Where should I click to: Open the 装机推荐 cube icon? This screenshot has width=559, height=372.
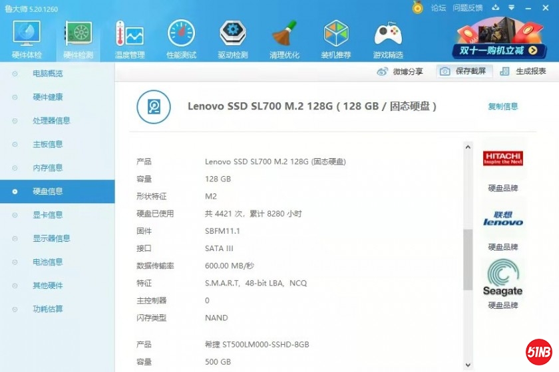point(336,39)
